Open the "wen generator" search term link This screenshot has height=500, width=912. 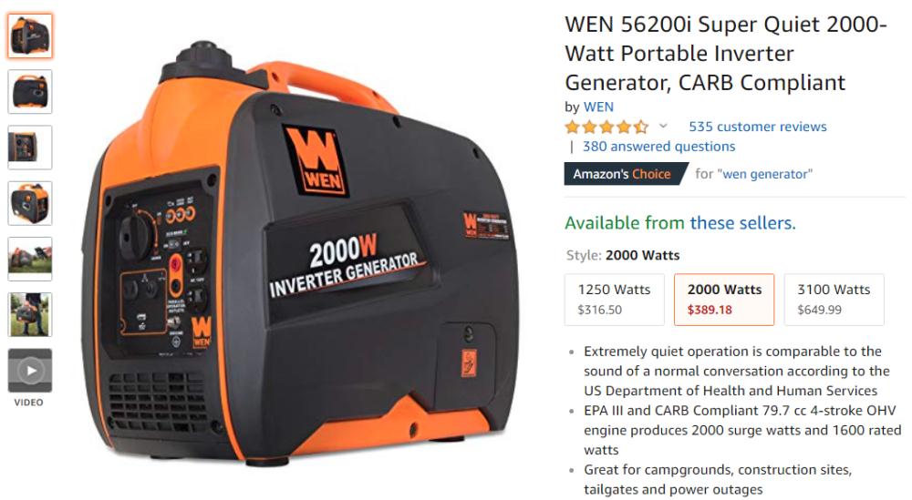click(x=765, y=174)
